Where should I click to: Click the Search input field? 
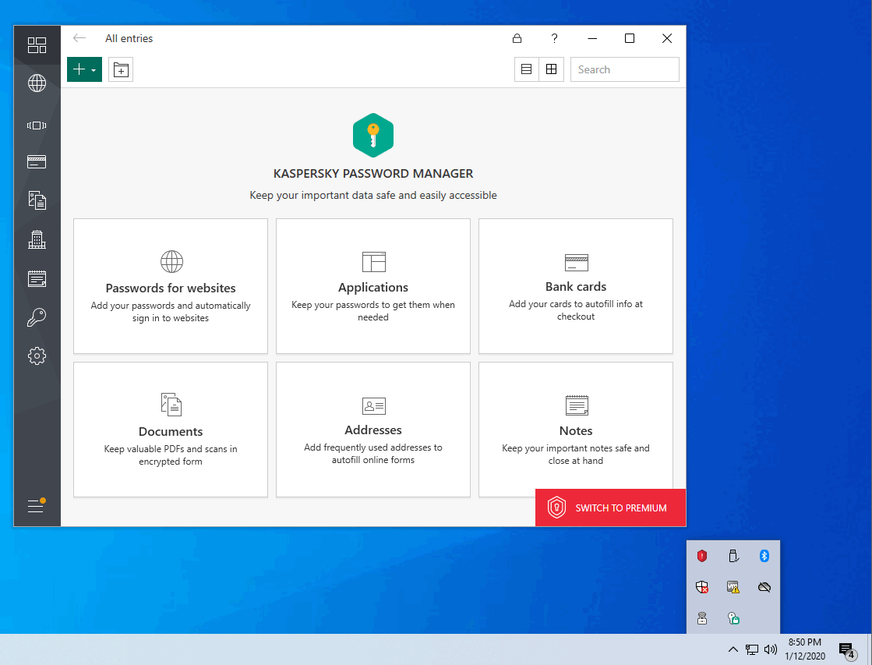[624, 69]
